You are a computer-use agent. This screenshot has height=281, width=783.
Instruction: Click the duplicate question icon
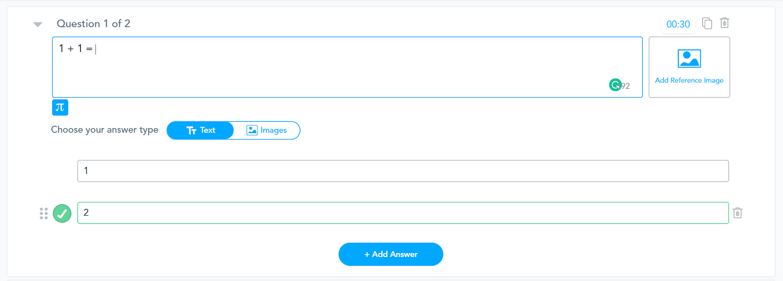click(707, 23)
